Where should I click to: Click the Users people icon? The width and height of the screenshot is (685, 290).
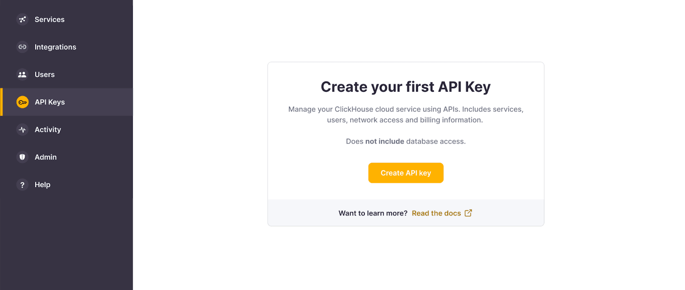tap(22, 75)
